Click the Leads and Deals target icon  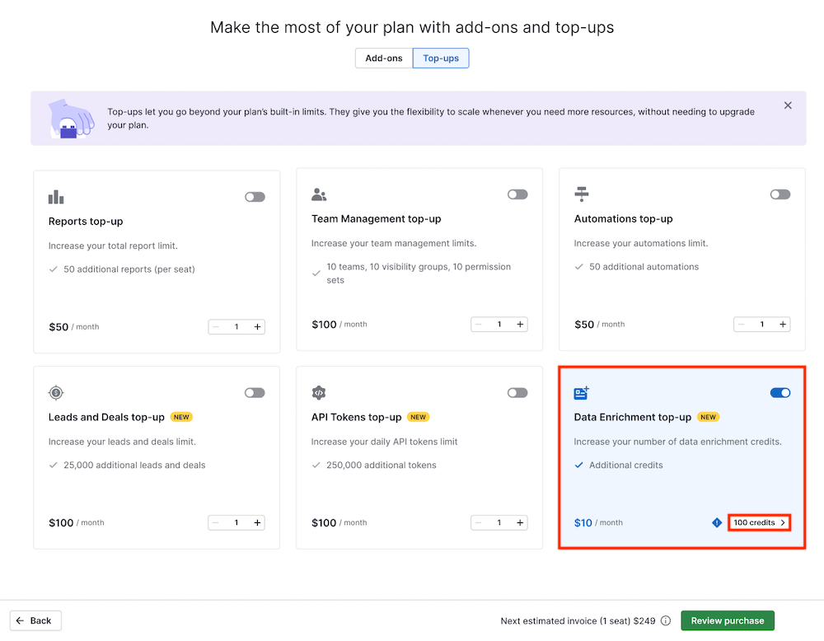(x=56, y=393)
